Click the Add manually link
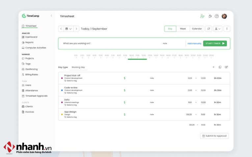The width and height of the screenshot is (252, 157). [194, 43]
